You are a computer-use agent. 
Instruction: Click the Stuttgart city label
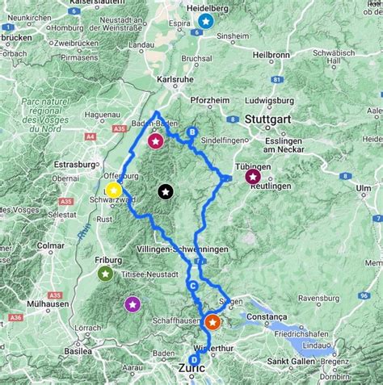click(267, 119)
